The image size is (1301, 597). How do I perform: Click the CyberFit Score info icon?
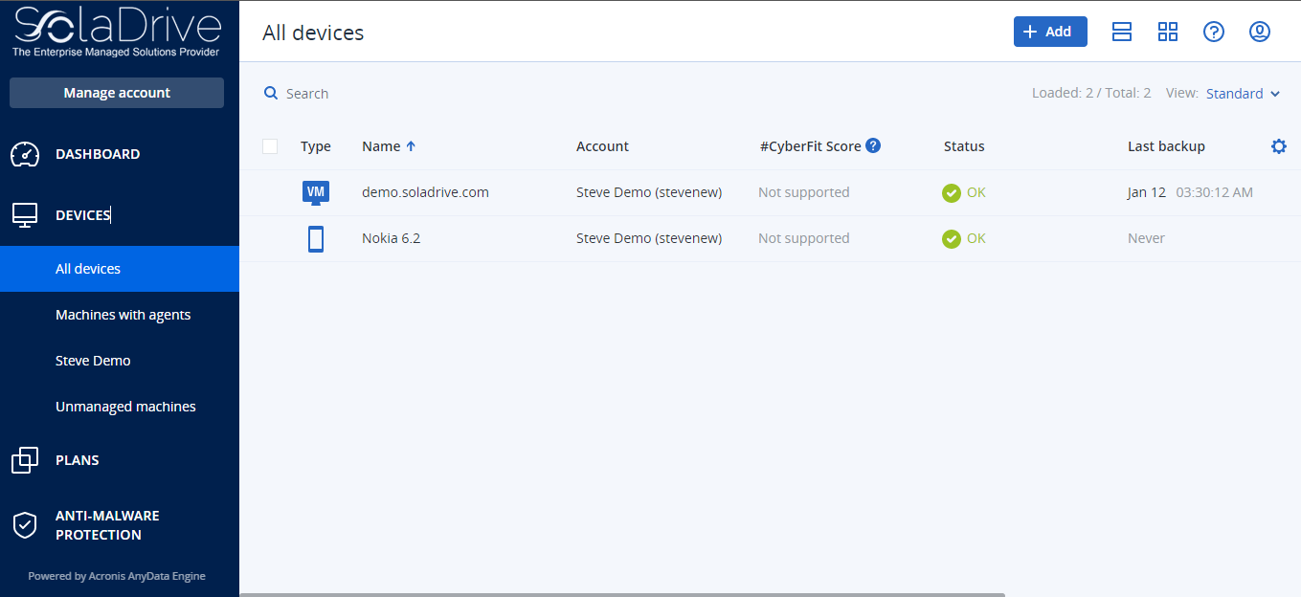pyautogui.click(x=873, y=145)
